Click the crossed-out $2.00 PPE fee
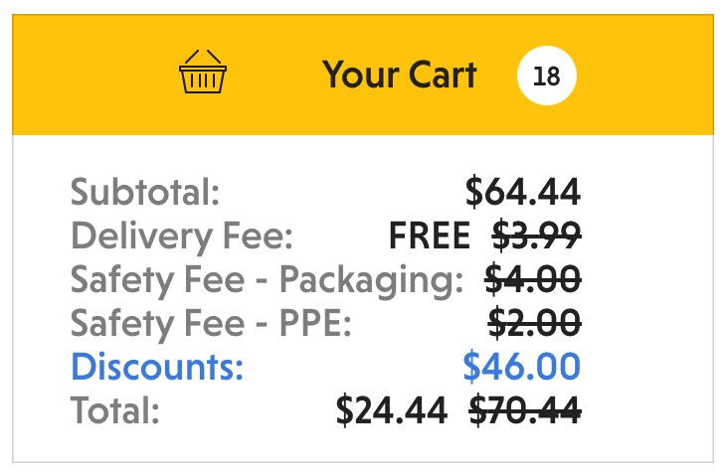Viewport: 728px width, 475px height. (534, 324)
